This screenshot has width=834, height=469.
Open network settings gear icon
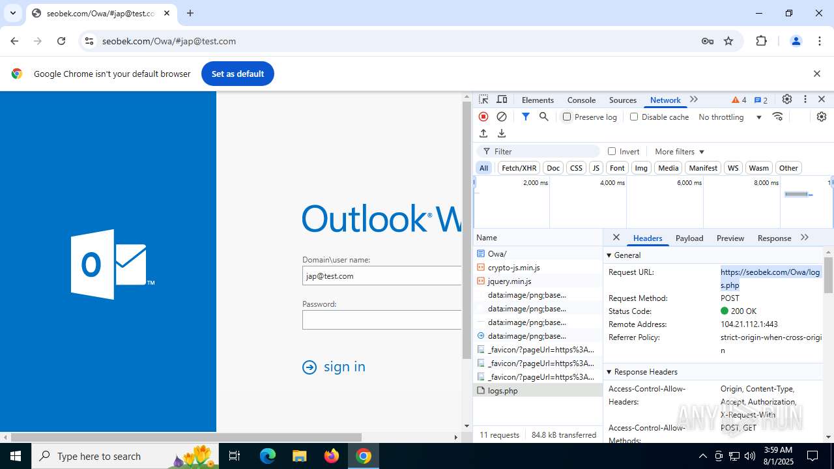tap(821, 117)
